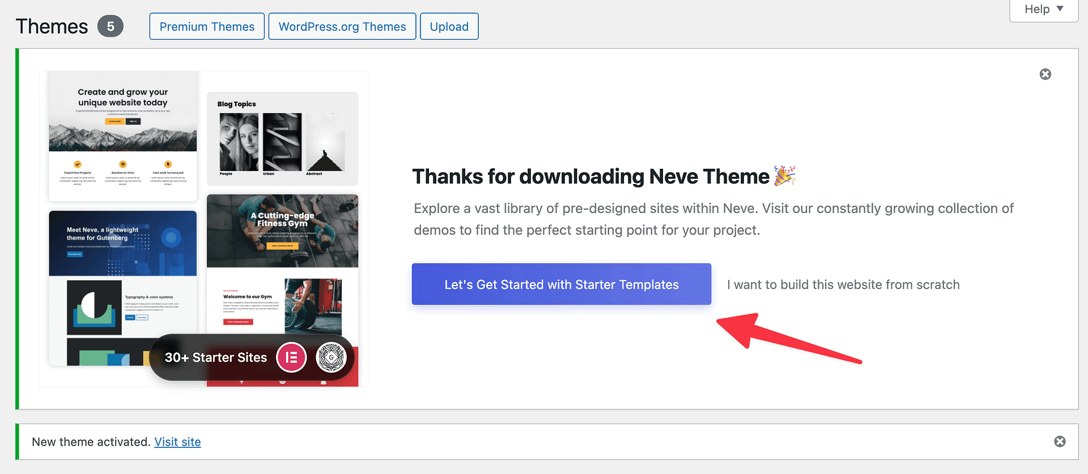Dismiss the Neve welcome notice
The image size is (1088, 474).
pos(1045,74)
